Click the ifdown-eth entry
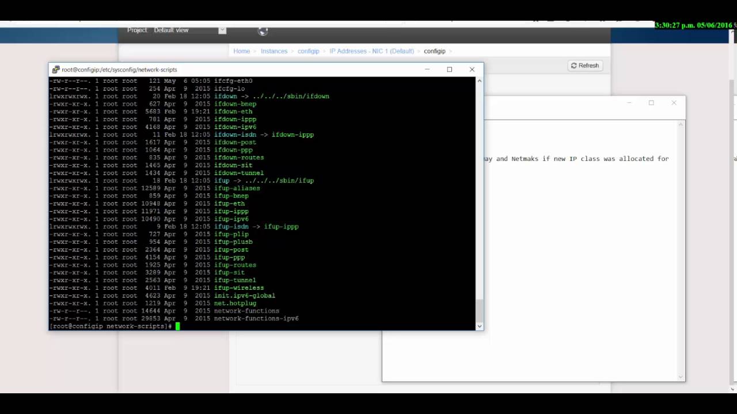This screenshot has height=414, width=737. (x=233, y=112)
